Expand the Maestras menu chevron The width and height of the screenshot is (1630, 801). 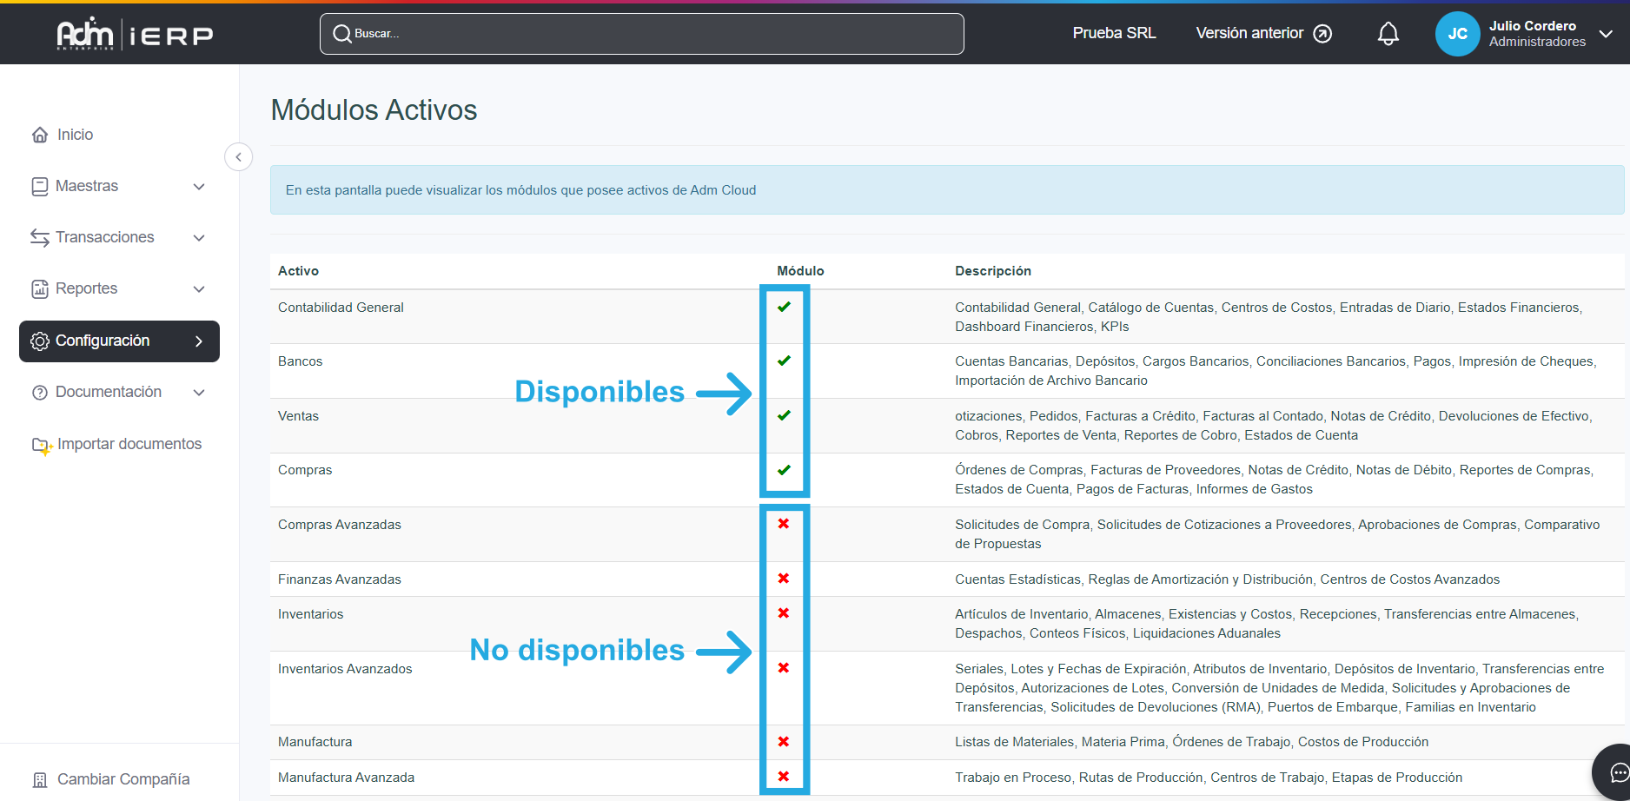point(199,187)
